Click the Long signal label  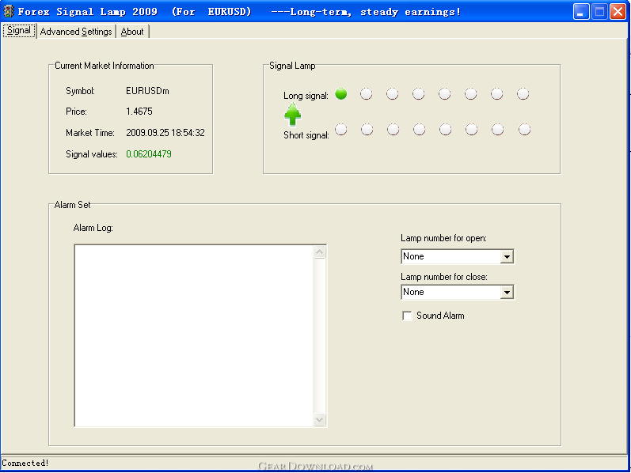[306, 96]
